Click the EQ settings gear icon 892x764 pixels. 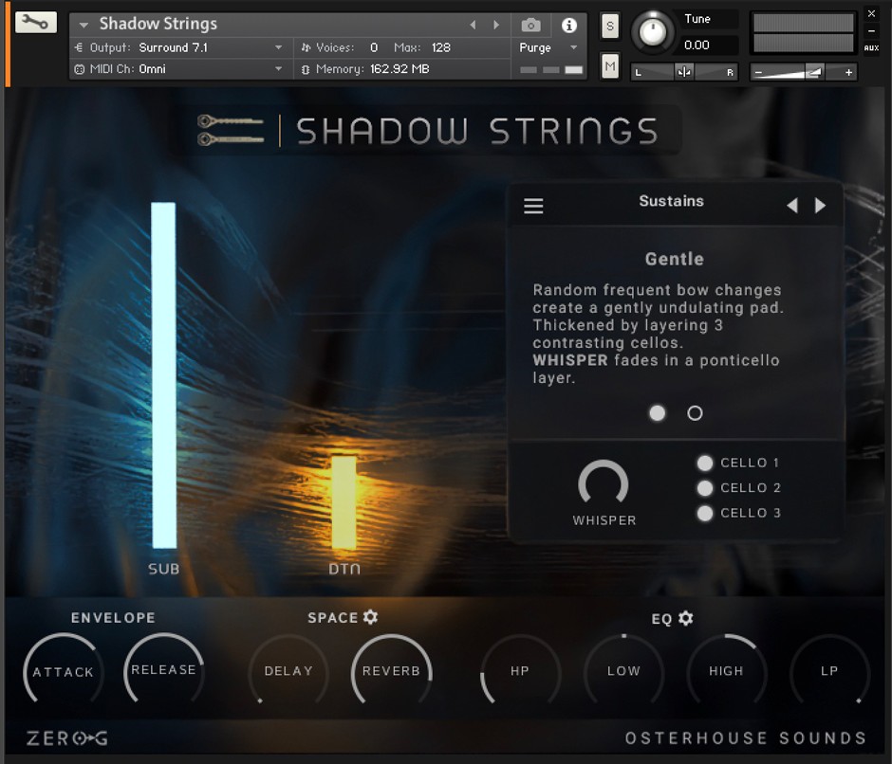pyautogui.click(x=686, y=617)
